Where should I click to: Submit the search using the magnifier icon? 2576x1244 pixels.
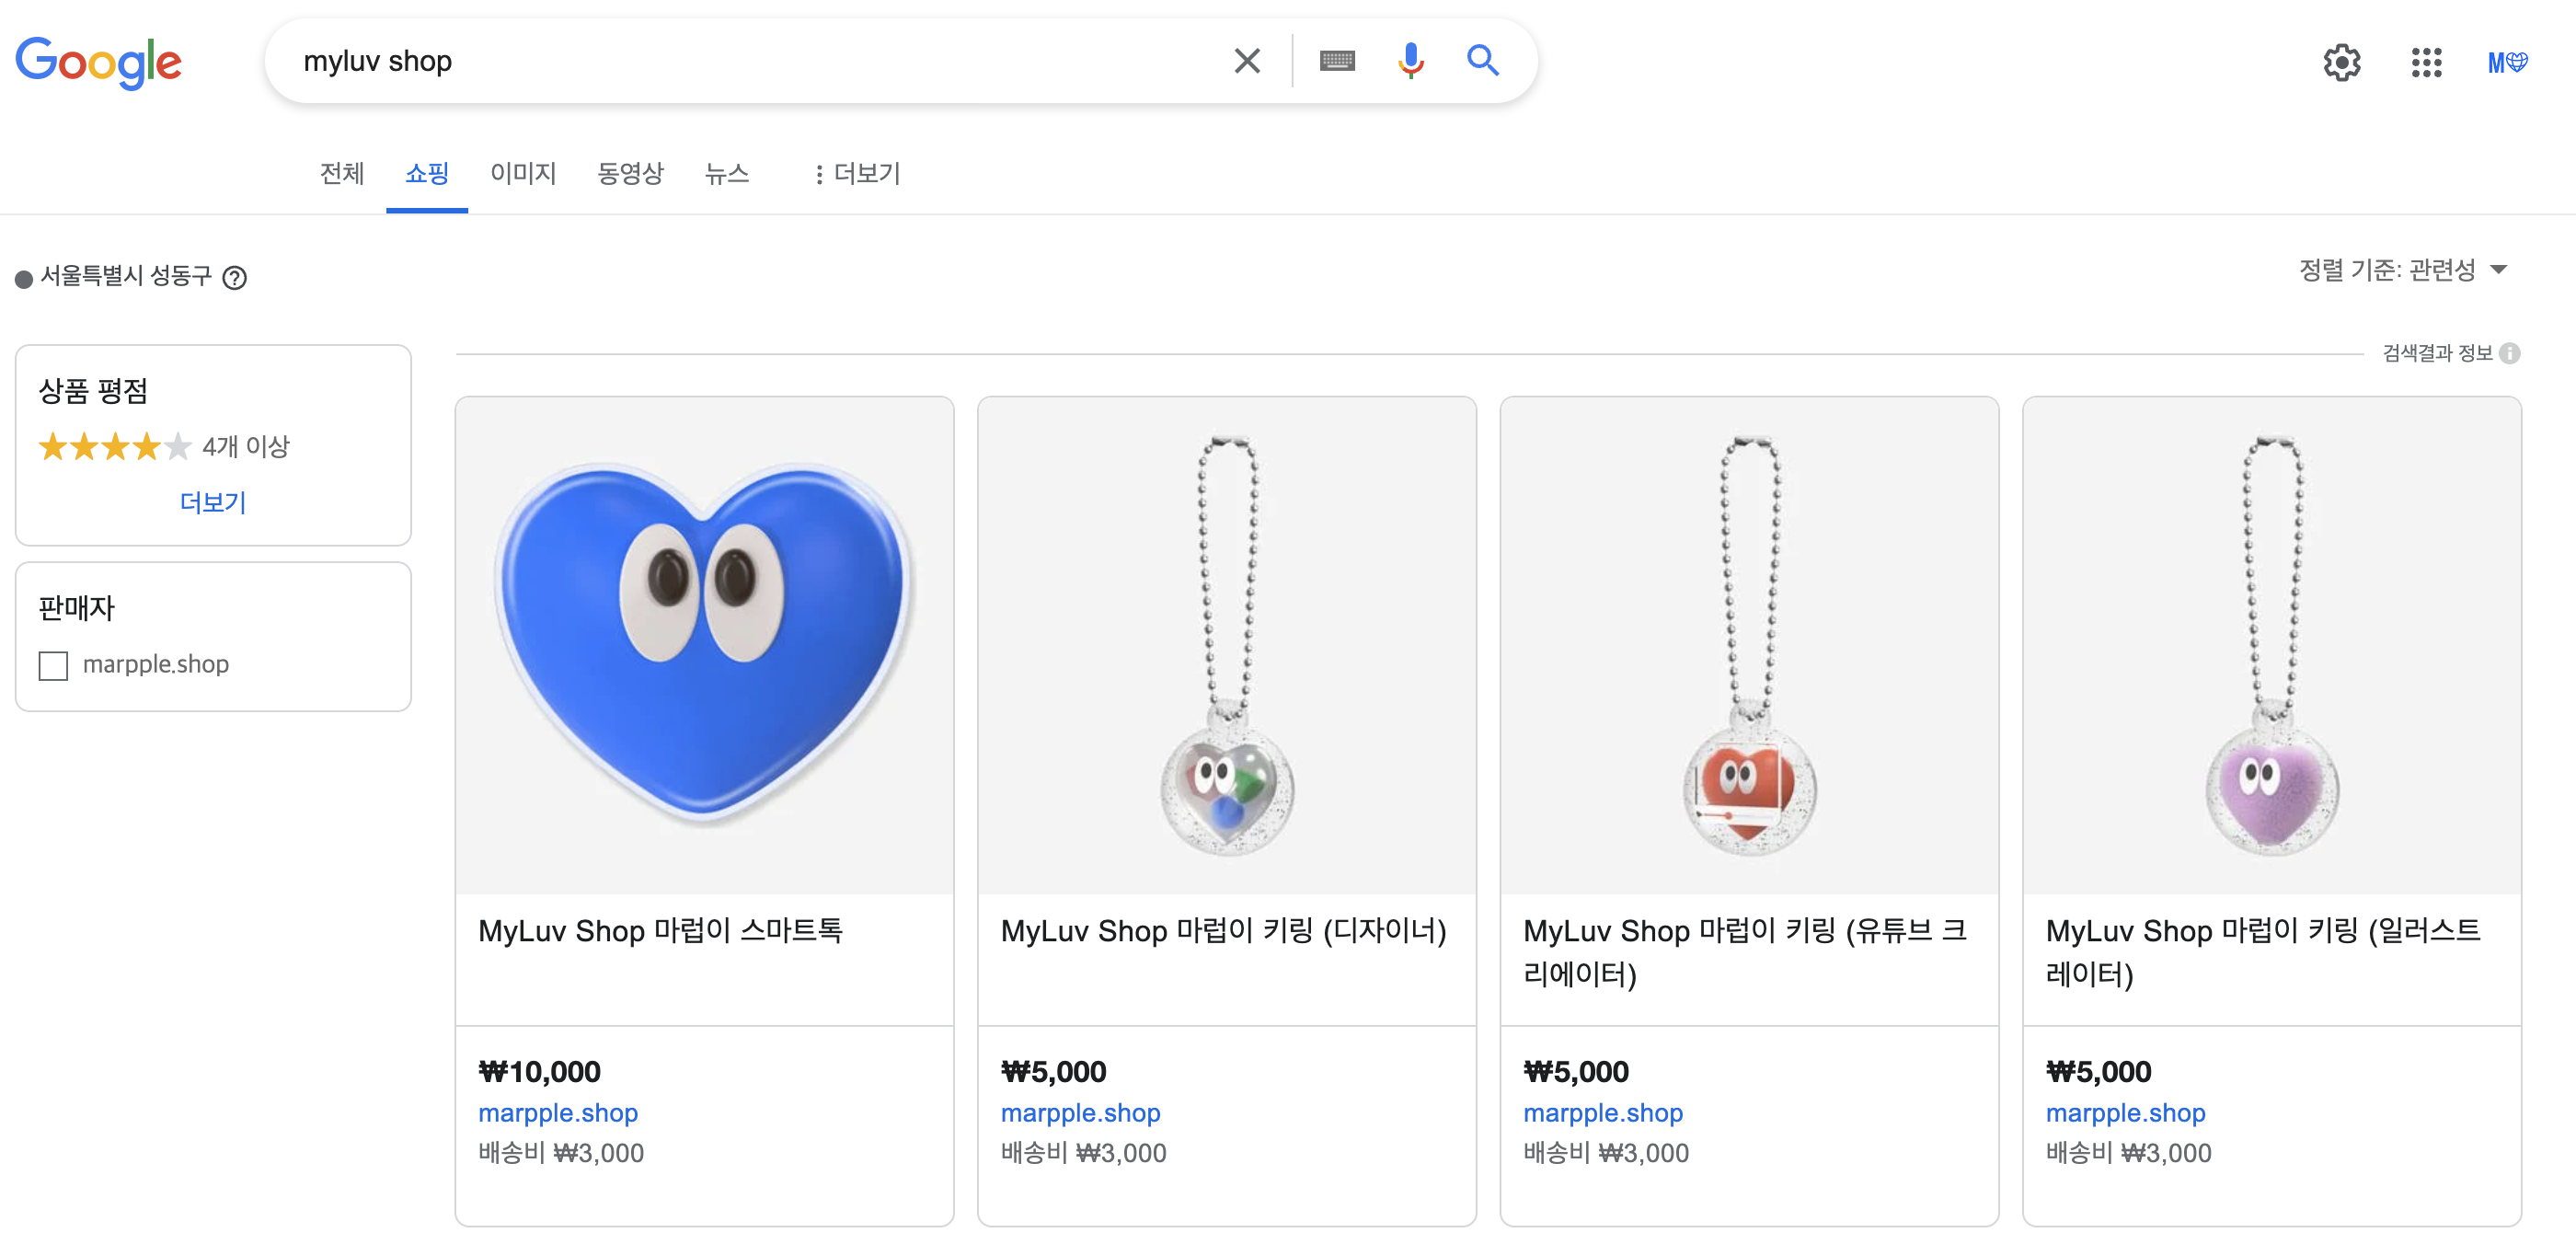tap(1483, 61)
